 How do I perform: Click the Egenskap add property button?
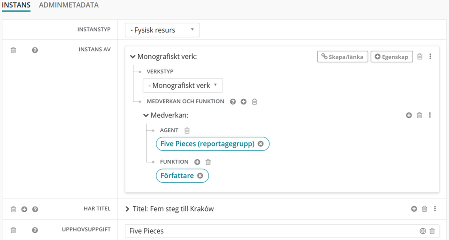[x=392, y=56]
